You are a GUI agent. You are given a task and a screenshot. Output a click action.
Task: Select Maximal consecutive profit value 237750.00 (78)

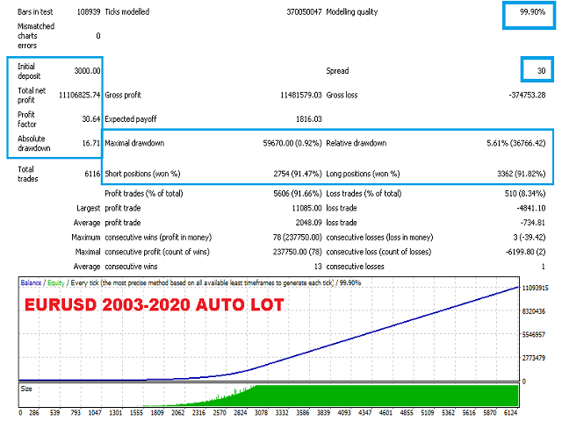click(x=297, y=252)
